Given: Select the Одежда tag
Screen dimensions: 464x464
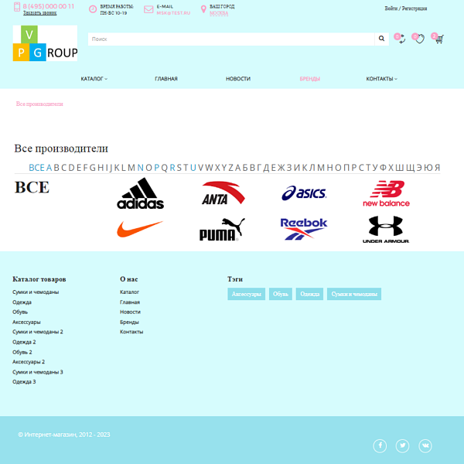Looking at the screenshot, I should (309, 294).
